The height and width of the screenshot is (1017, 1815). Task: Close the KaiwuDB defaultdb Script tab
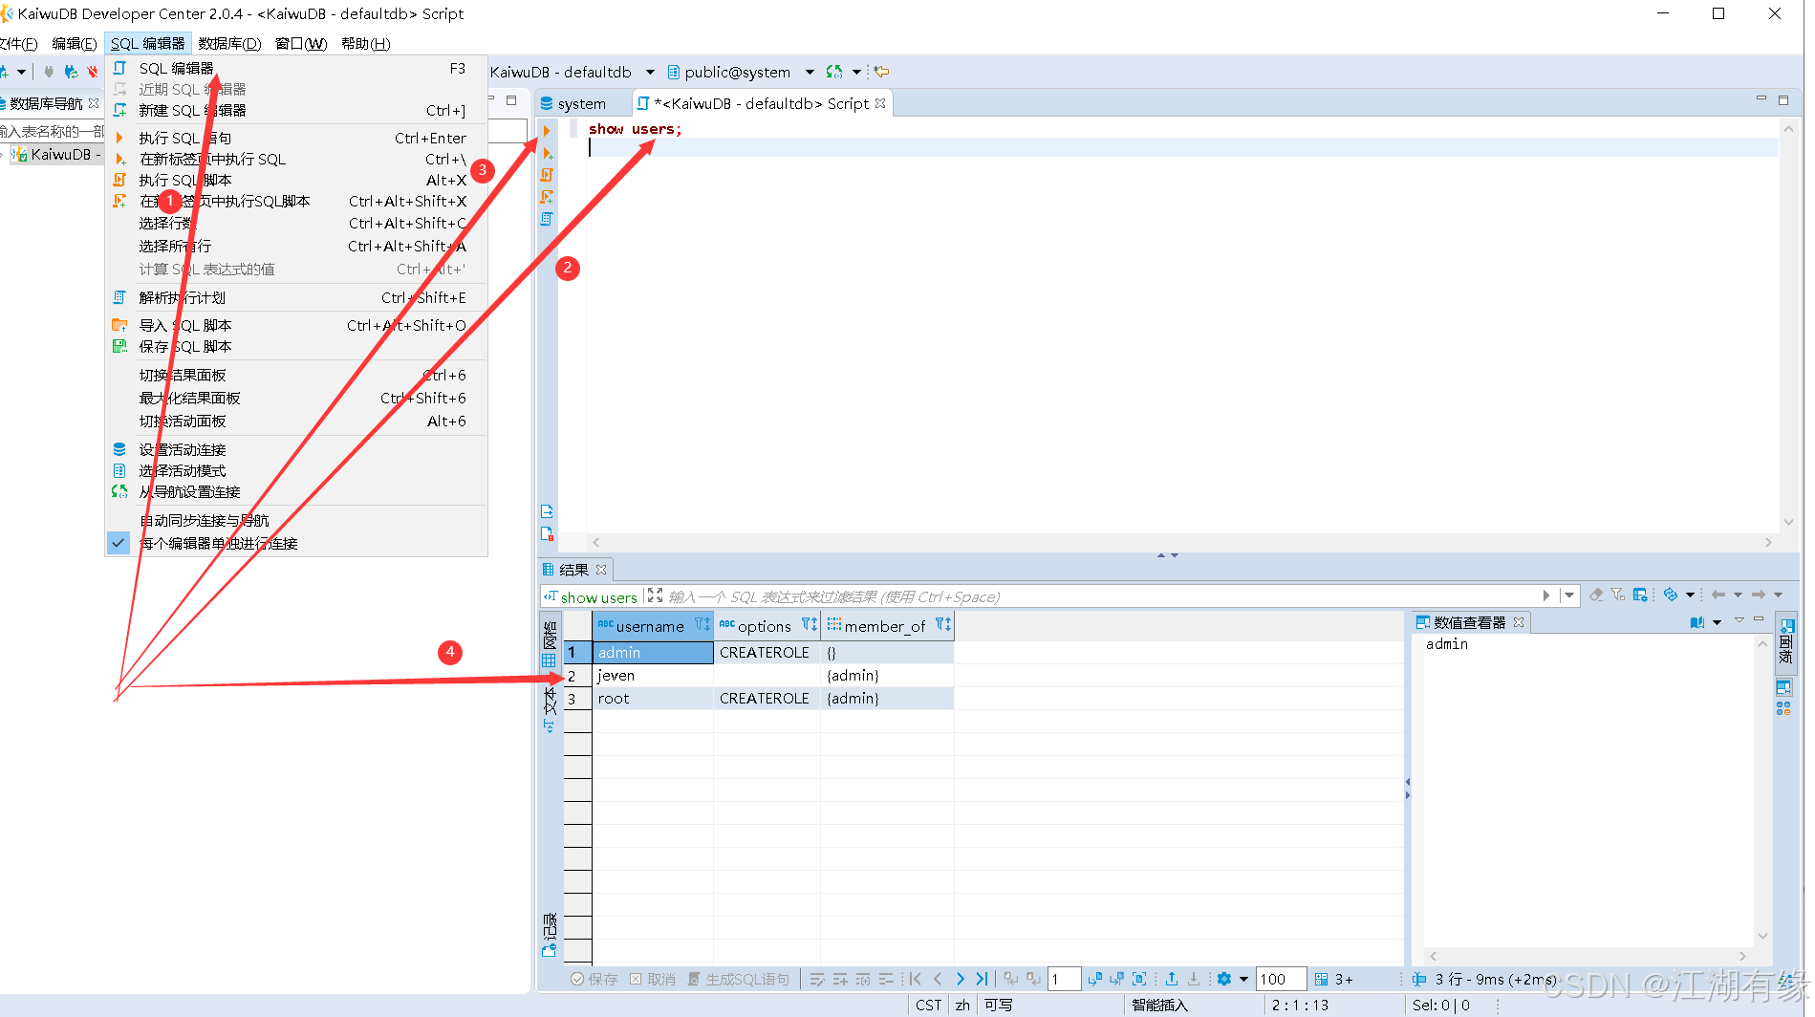(x=880, y=103)
